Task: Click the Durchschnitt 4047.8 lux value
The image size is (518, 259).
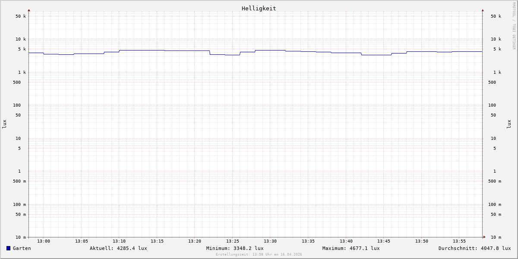Action: point(474,248)
